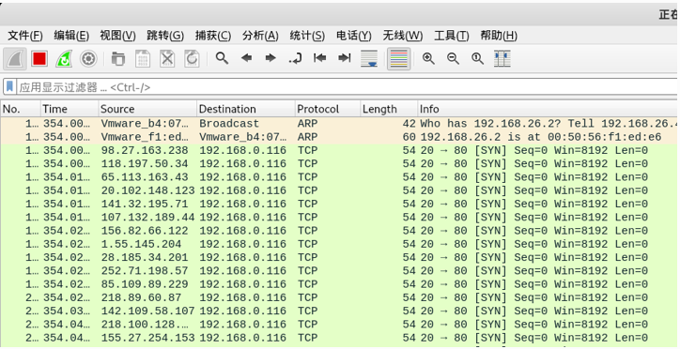Select the packet from 141.32.195.71
The image size is (680, 349).
point(339,204)
